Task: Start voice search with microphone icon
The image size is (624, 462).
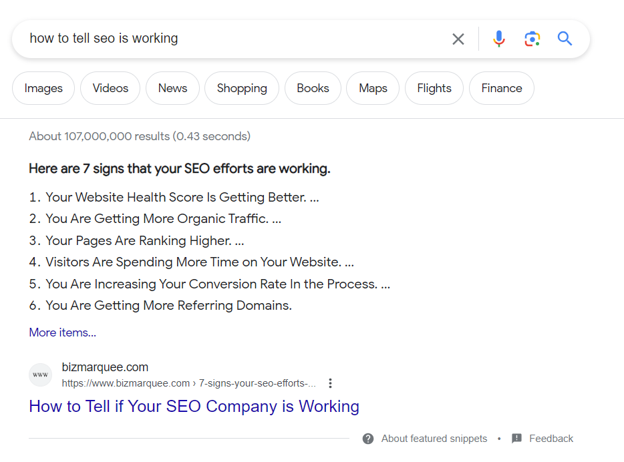Action: pyautogui.click(x=498, y=39)
